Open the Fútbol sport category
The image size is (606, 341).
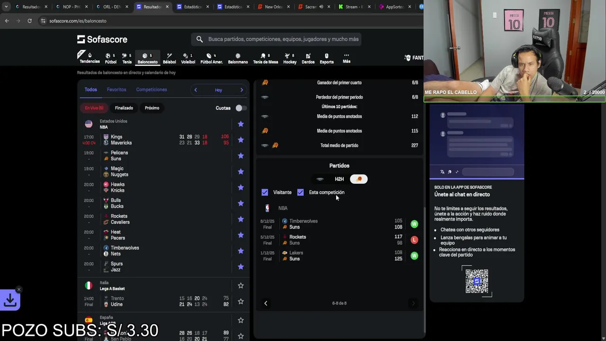[x=111, y=58]
